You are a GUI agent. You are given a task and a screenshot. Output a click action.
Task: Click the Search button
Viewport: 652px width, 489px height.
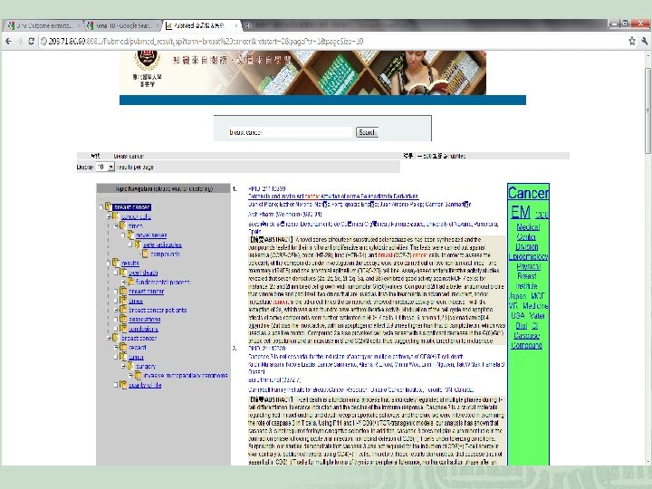[x=367, y=132]
